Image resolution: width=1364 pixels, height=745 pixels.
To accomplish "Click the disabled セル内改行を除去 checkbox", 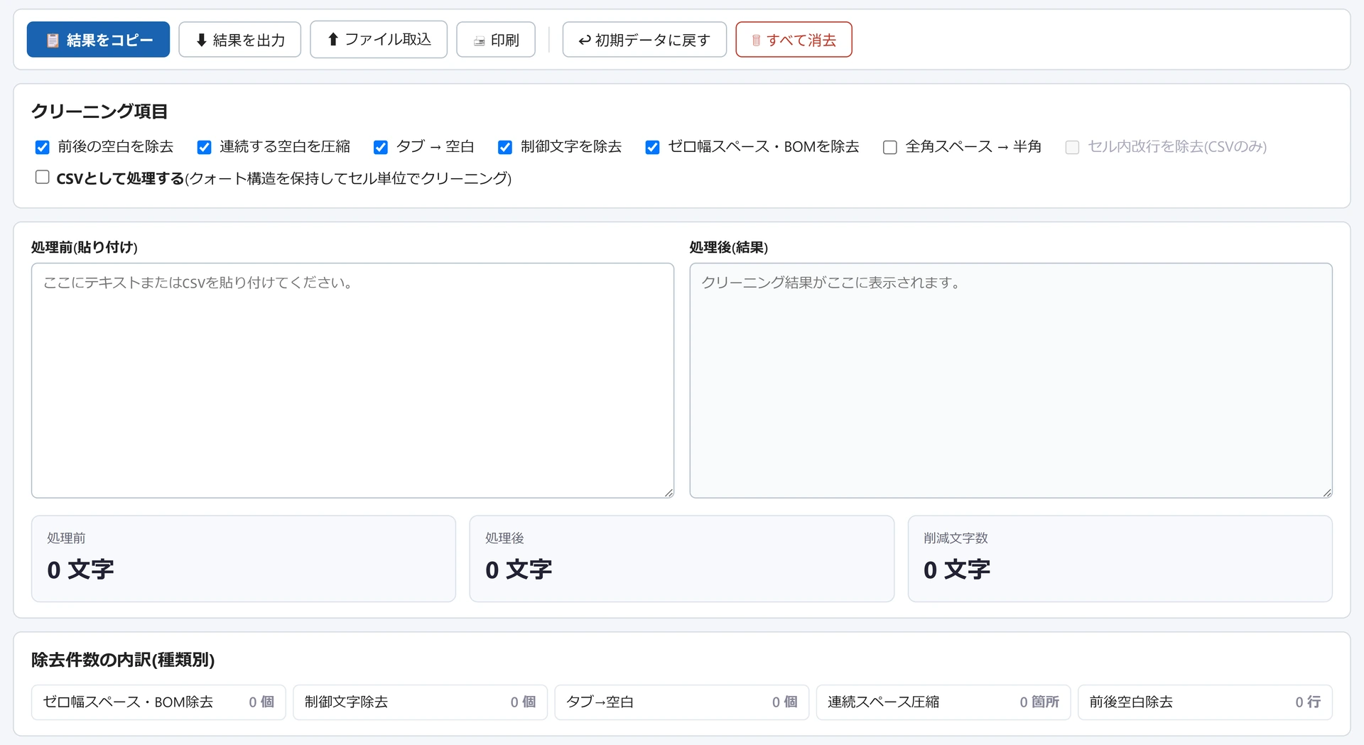I will (x=1073, y=147).
